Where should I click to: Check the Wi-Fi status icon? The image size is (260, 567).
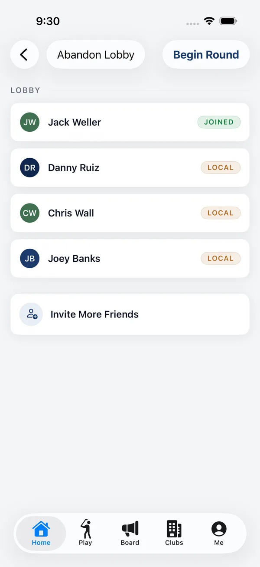209,21
